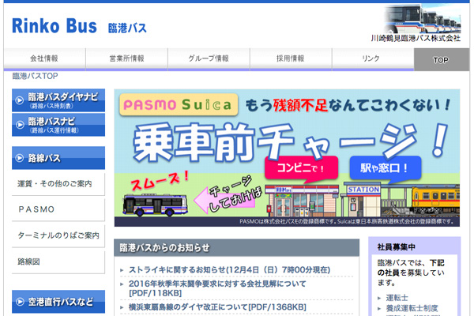The width and height of the screenshot is (474, 316).
Task: Open 運賃・その他のご案内
Action: 58,184
